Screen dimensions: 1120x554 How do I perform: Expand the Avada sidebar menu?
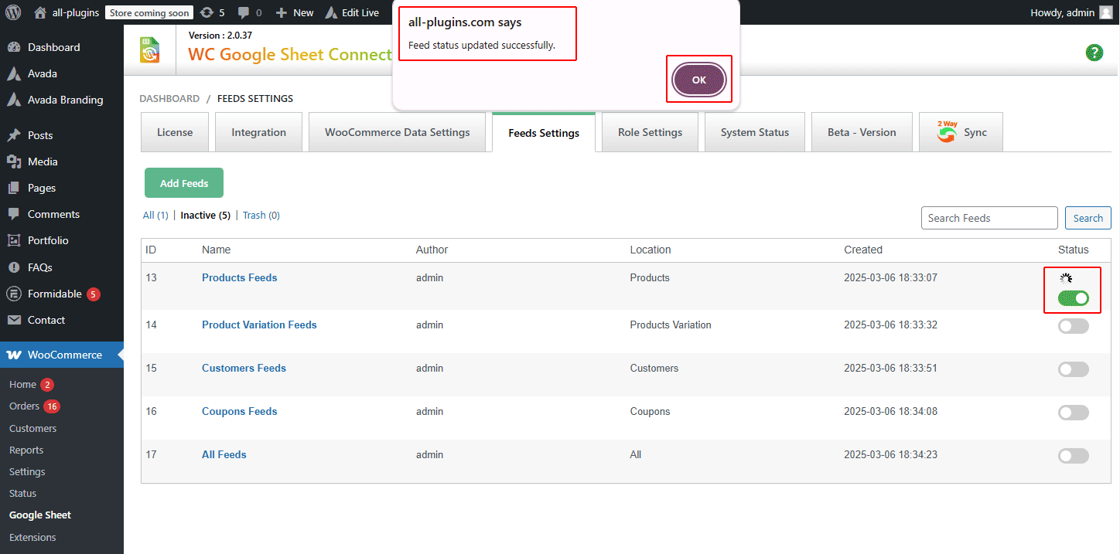(x=43, y=73)
